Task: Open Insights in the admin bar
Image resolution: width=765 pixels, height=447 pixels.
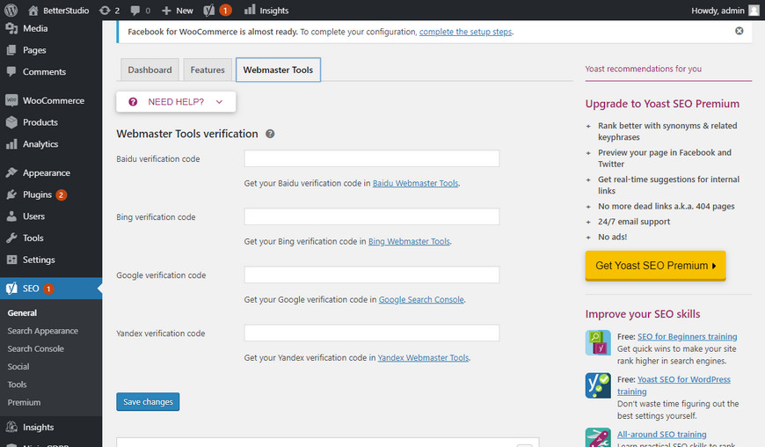Action: (x=266, y=11)
